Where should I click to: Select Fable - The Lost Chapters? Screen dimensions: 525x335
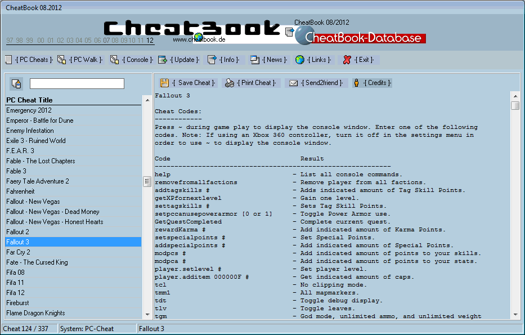73,161
